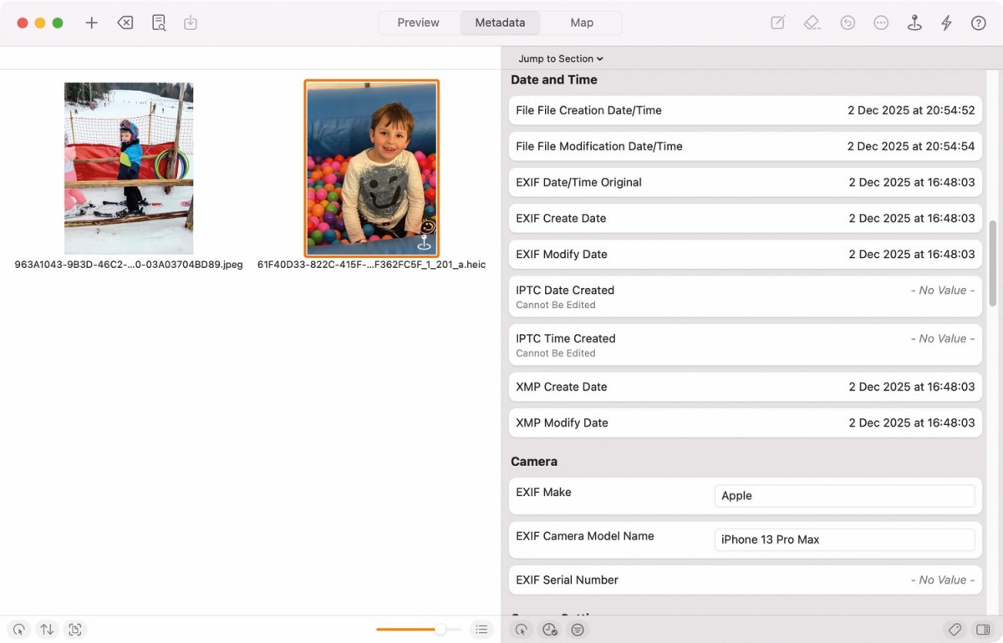
Task: Click the XMP Modify Date row
Action: click(x=746, y=423)
